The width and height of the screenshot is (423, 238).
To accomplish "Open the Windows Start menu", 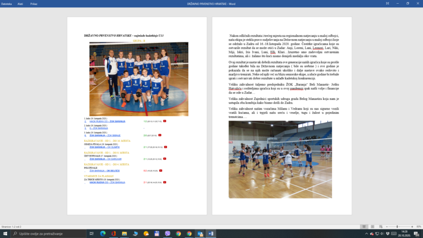I will 5,233.
